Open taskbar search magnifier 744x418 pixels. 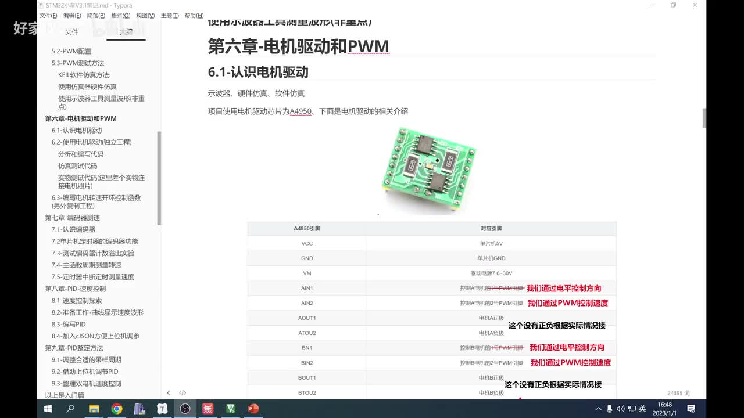(70, 409)
